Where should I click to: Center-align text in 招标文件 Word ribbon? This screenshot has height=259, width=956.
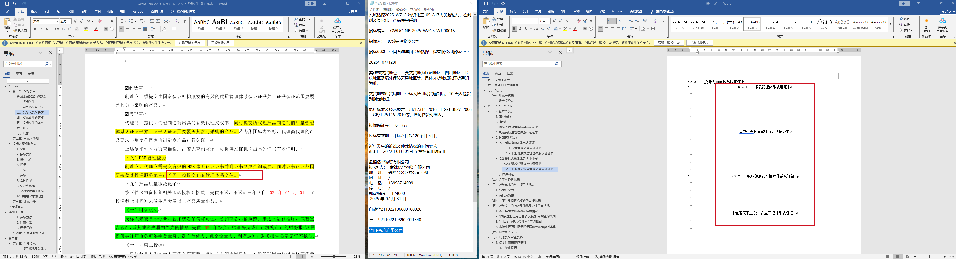point(127,29)
